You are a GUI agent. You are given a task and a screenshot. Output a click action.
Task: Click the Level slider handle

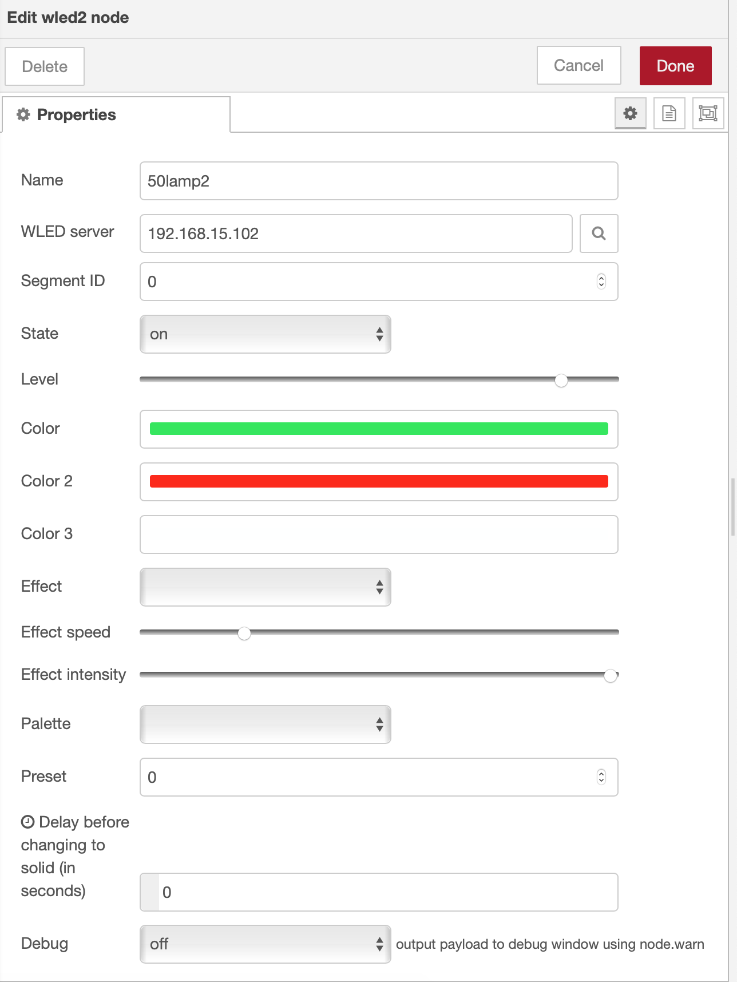pos(561,381)
